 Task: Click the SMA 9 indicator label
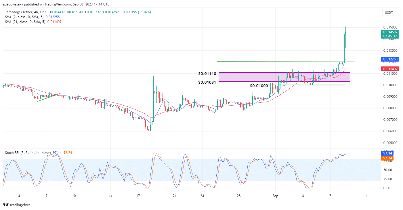(x=25, y=17)
